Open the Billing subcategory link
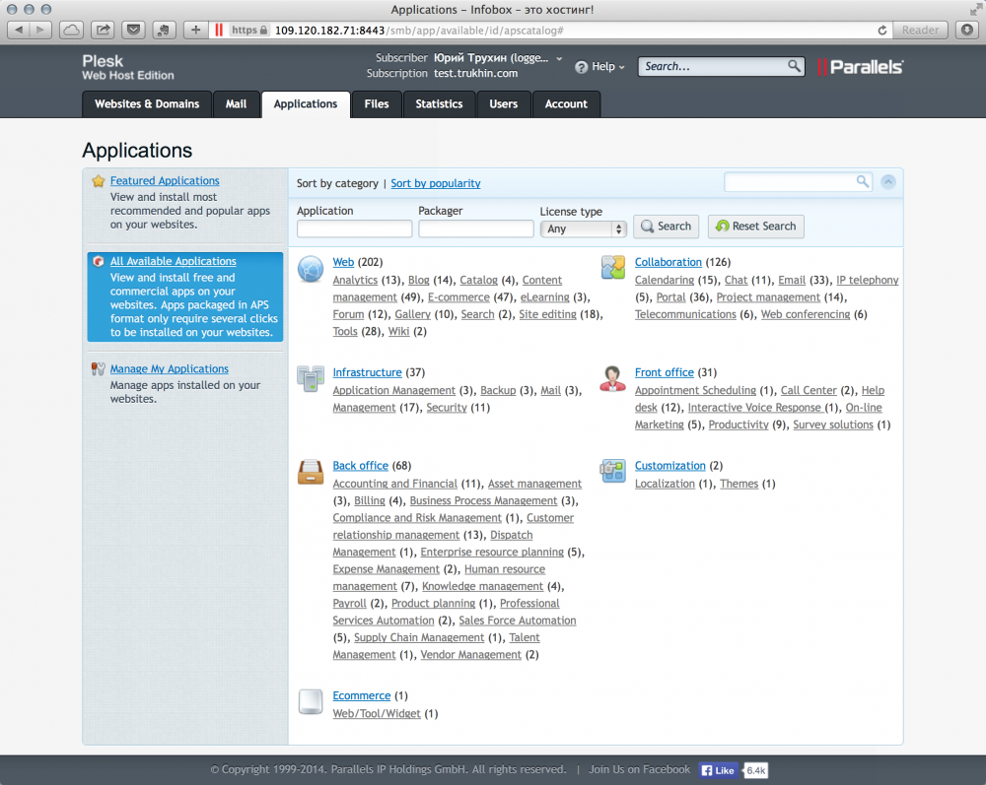This screenshot has width=986, height=785. [x=370, y=500]
